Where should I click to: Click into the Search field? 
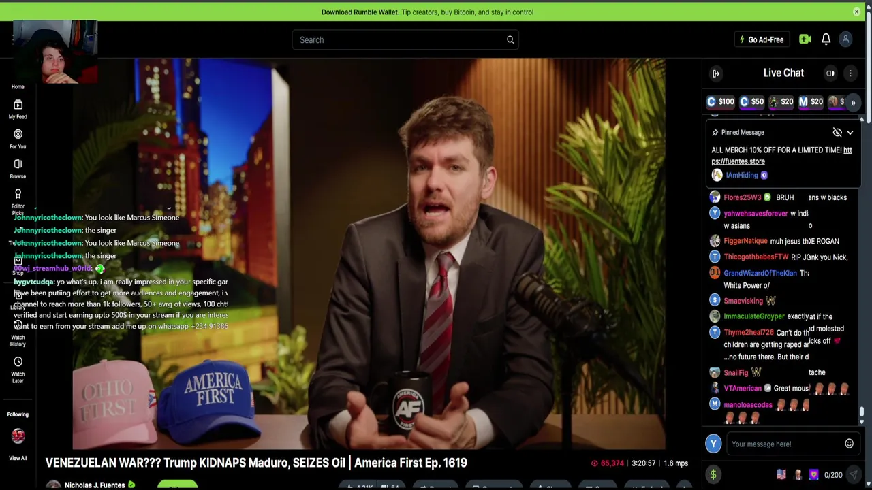[406, 39]
